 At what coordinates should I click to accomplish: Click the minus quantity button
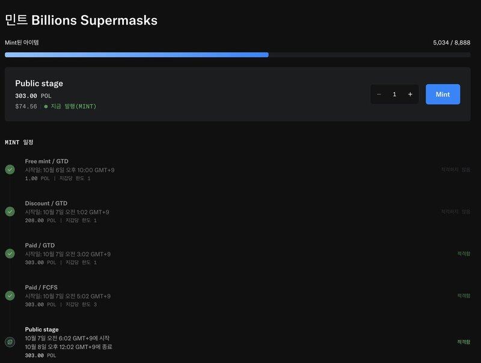click(x=379, y=94)
